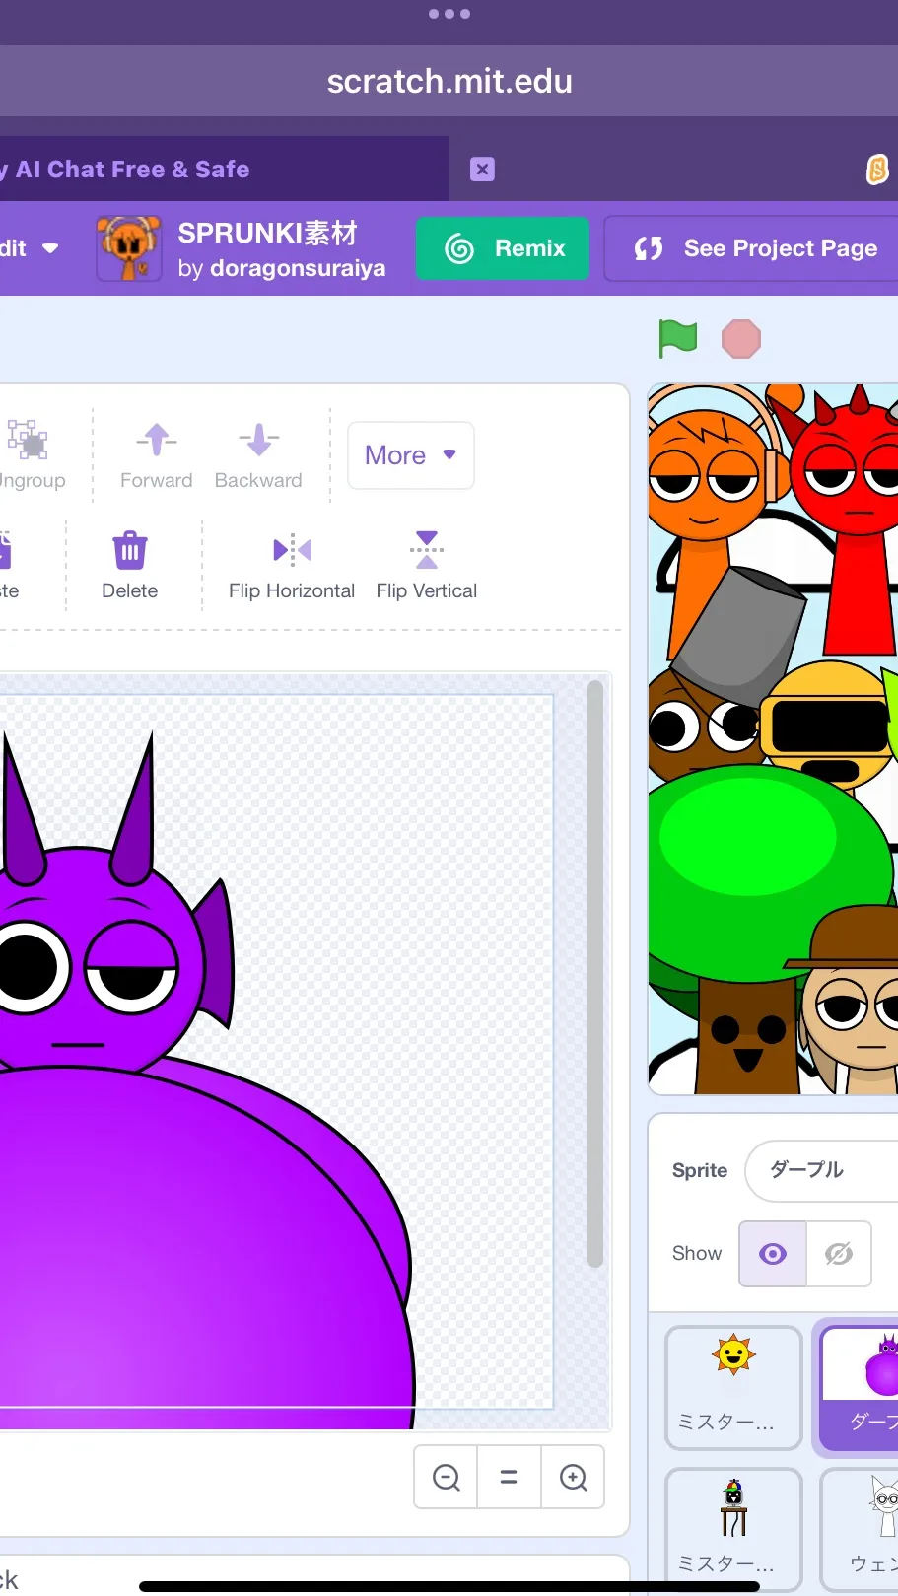This screenshot has height=1596, width=898.
Task: Click the Remix button
Action: coord(503,248)
